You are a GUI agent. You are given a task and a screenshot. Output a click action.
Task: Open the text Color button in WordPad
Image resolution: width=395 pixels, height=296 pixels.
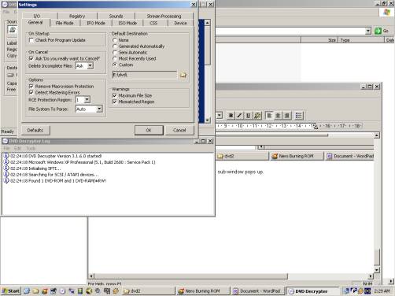click(x=257, y=116)
